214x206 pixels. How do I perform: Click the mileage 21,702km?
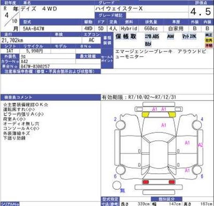tap(12, 40)
